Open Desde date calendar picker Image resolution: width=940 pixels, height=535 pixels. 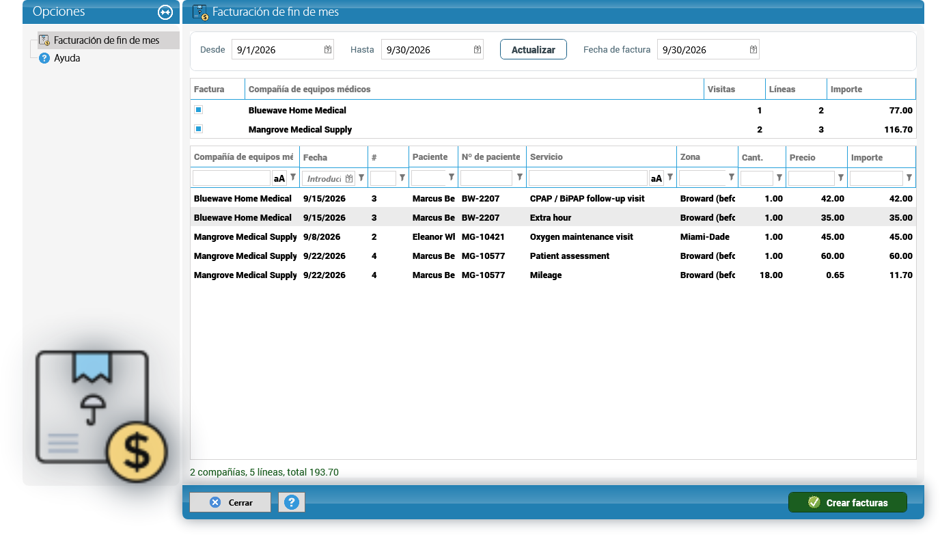[328, 49]
